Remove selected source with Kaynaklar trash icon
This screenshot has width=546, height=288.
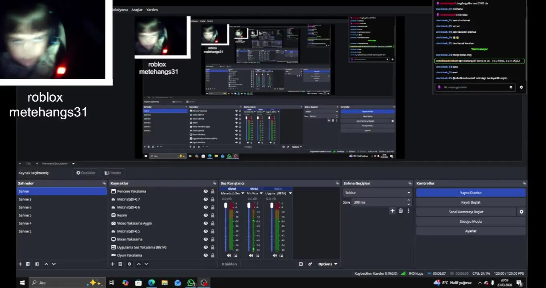click(x=120, y=264)
